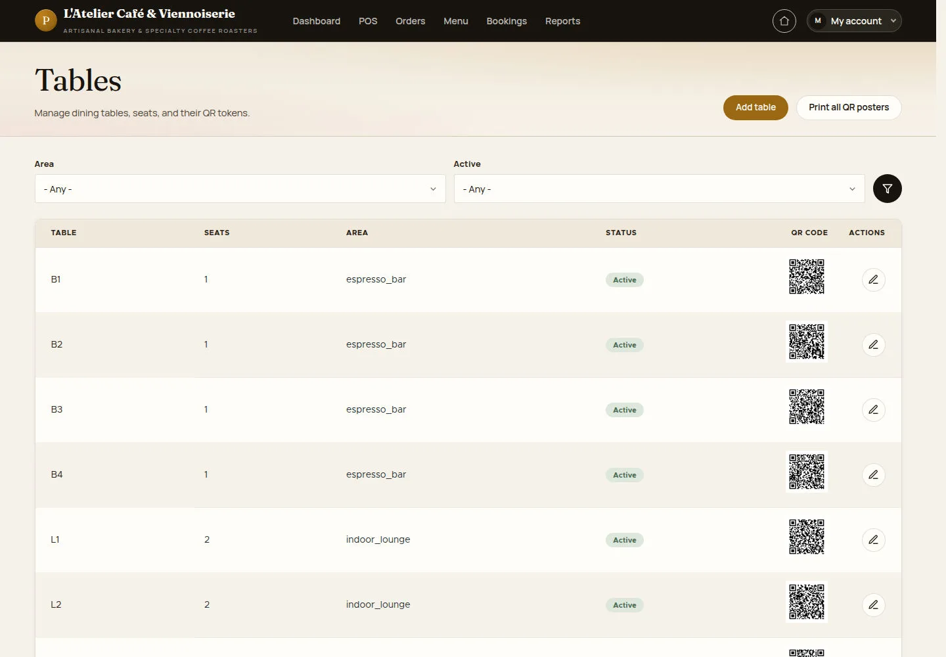The image size is (946, 657).
Task: Go to the Dashboard nav item
Action: pyautogui.click(x=317, y=21)
